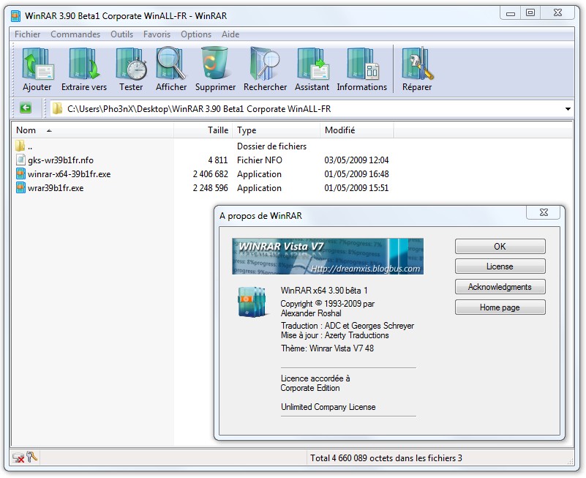Select the gks-wr39b1fr.nfo file

point(60,160)
